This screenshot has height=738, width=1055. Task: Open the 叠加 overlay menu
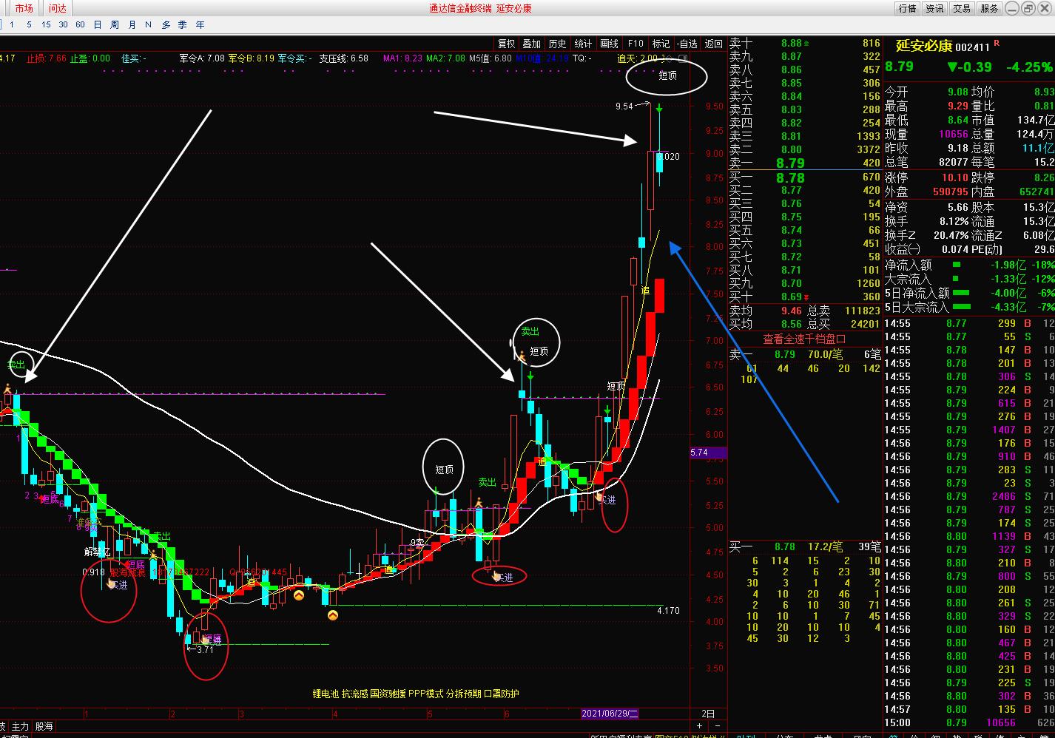[531, 44]
